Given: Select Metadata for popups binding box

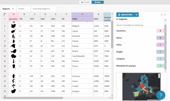Looking at the screenshot, I should click(x=160, y=66).
